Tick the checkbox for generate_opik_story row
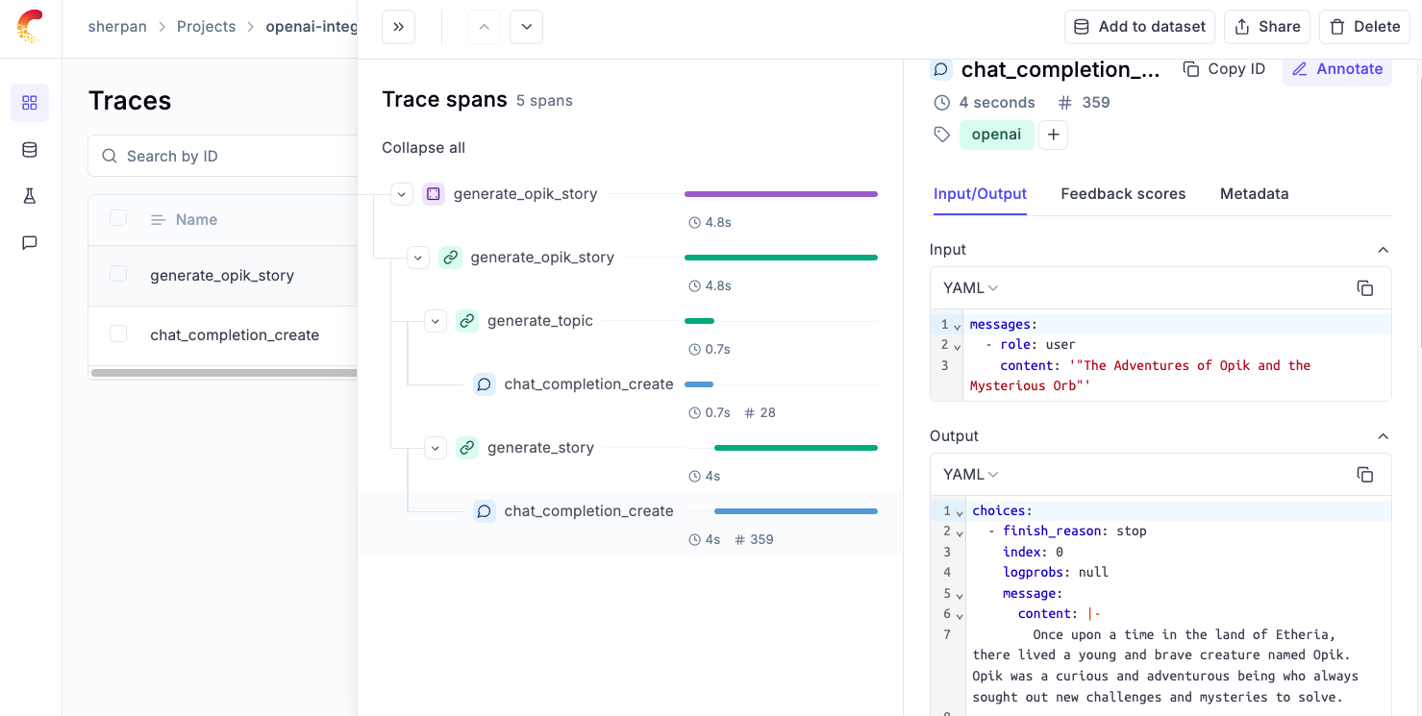Screen dimensions: 1422x716 click(117, 275)
